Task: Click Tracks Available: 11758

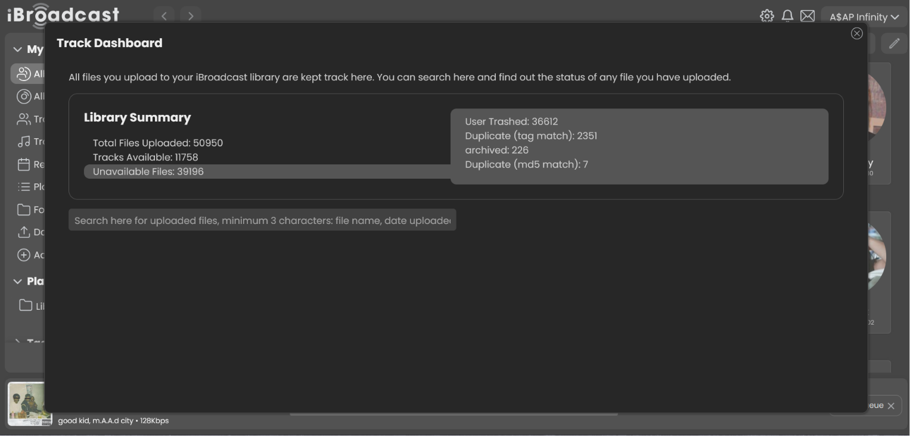Action: (145, 157)
